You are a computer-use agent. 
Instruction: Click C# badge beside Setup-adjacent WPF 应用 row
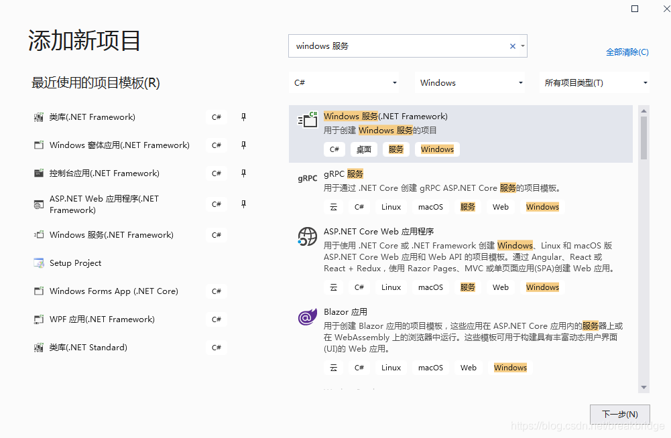coord(216,319)
